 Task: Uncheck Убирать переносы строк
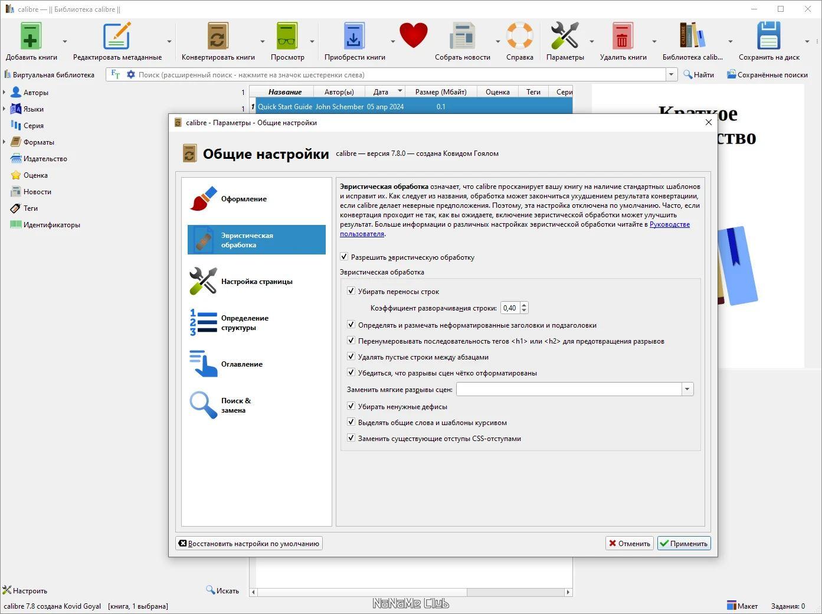[x=351, y=291]
